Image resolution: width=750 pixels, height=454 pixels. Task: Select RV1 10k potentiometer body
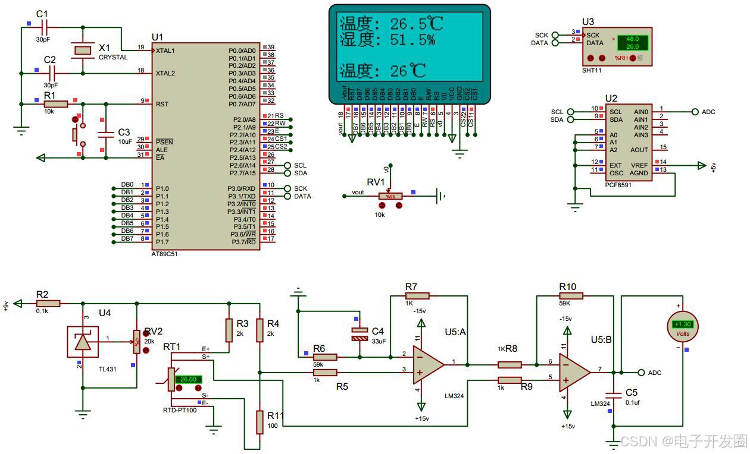390,196
